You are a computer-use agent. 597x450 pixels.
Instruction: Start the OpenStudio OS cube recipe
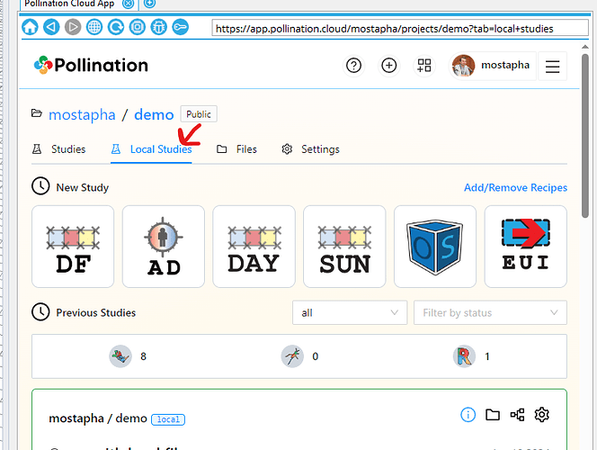435,247
